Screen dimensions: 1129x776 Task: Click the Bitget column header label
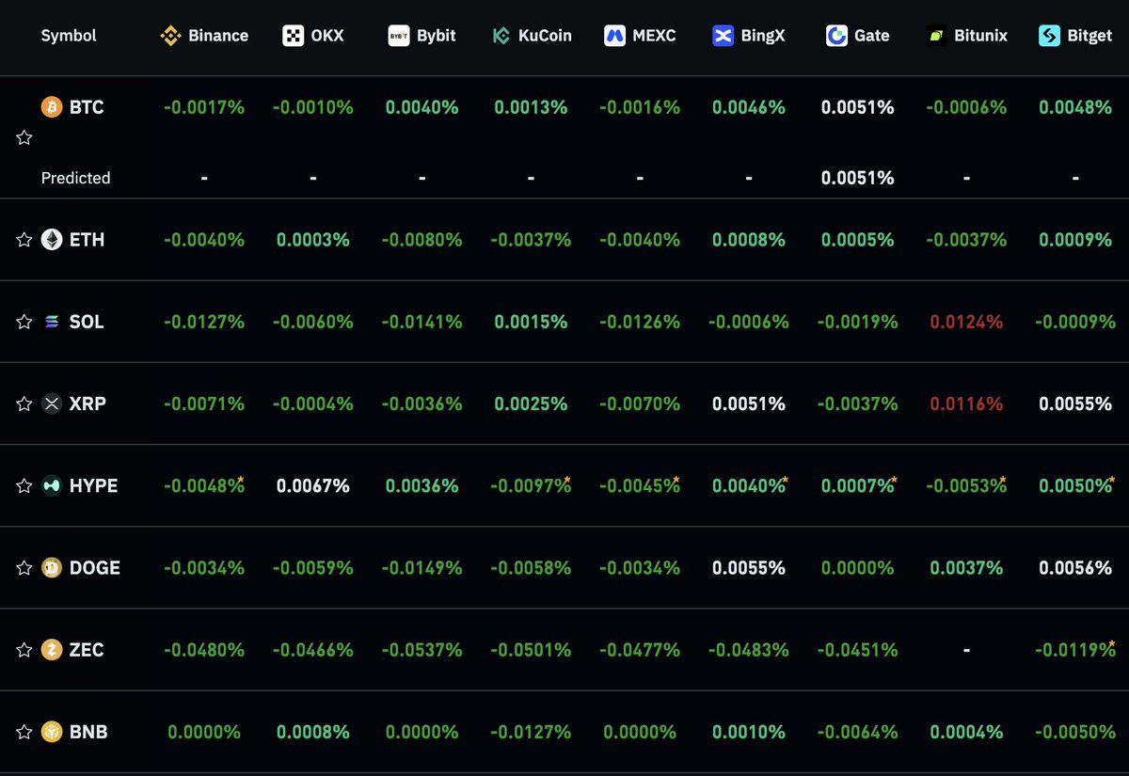(1089, 36)
